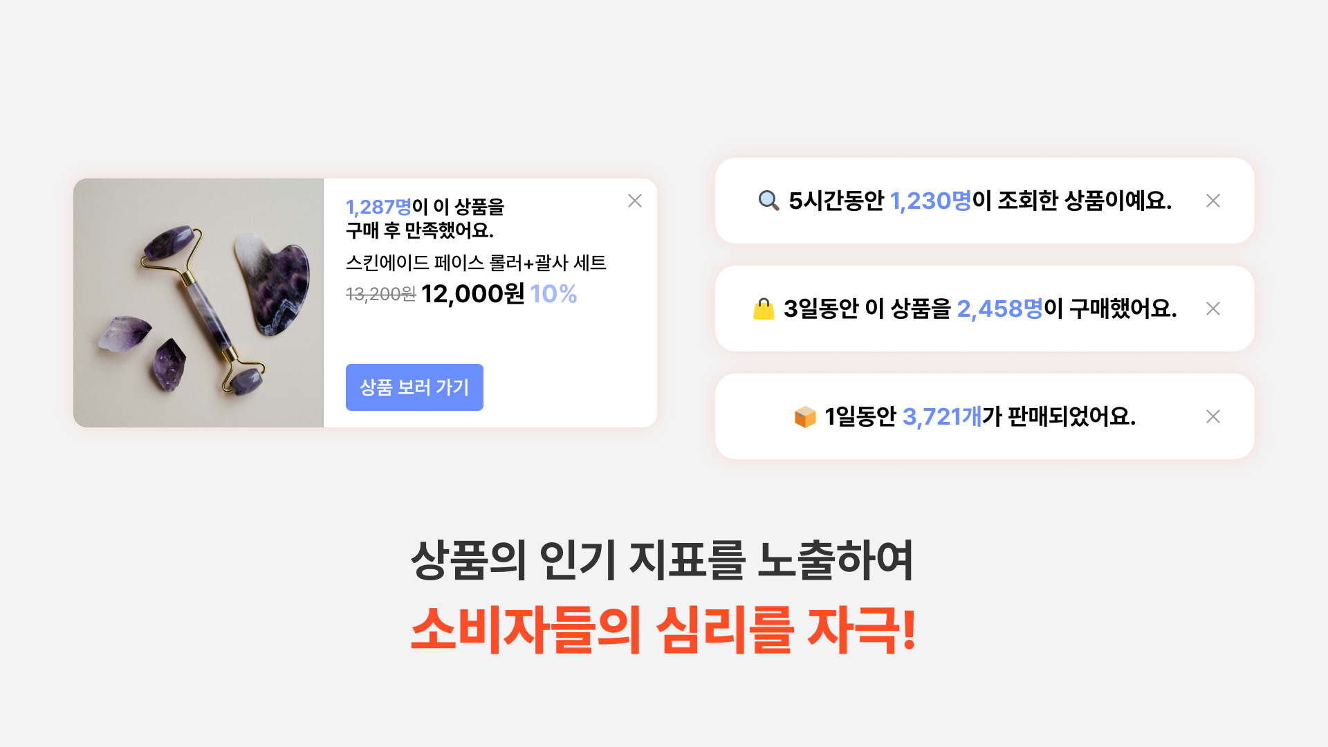Screen dimensions: 1328x747
Task: Click the face roller product image
Action: [x=199, y=303]
